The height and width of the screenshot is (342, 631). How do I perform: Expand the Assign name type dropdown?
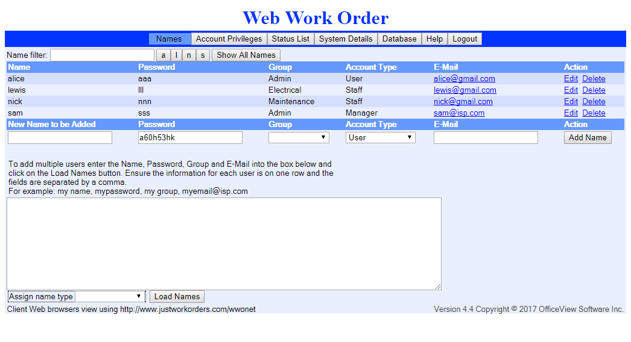click(110, 297)
